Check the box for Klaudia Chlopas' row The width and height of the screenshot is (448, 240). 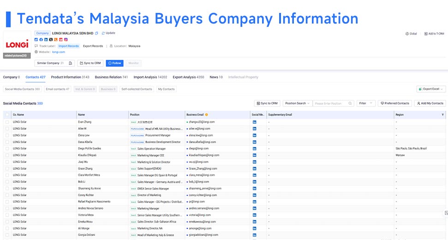(7, 156)
